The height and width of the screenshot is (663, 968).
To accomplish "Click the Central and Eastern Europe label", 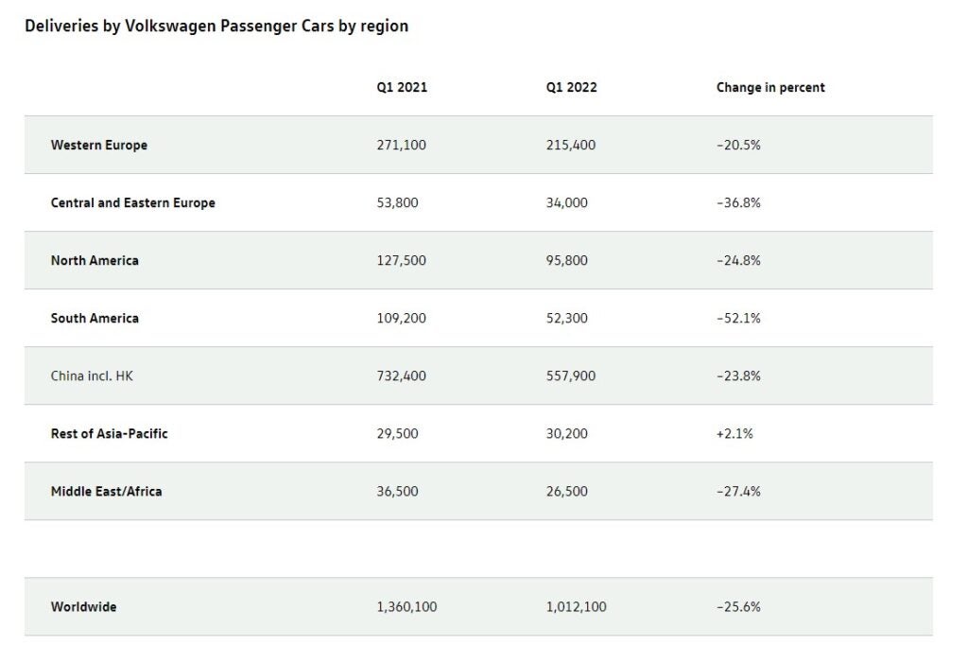I will pos(133,202).
